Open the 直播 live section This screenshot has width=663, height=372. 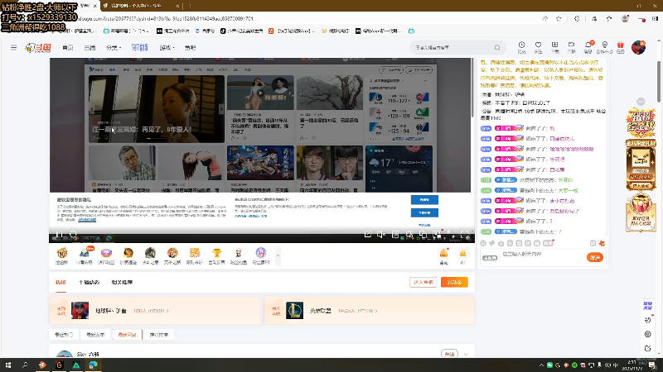[90, 48]
